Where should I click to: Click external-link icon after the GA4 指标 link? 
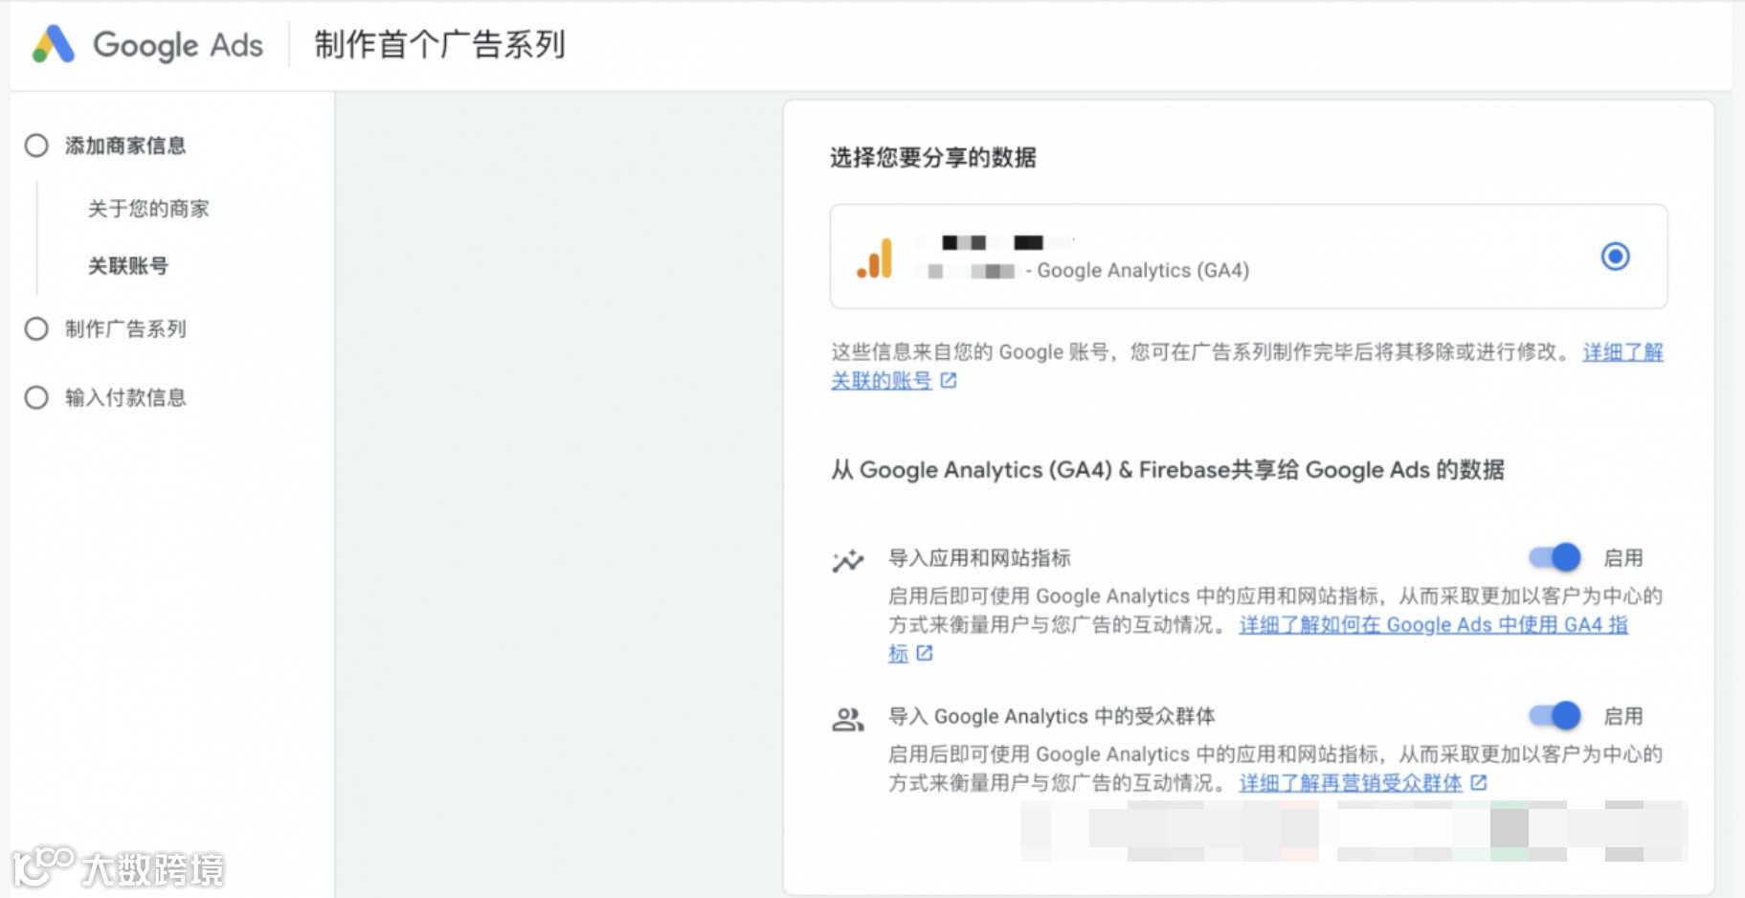(x=924, y=653)
